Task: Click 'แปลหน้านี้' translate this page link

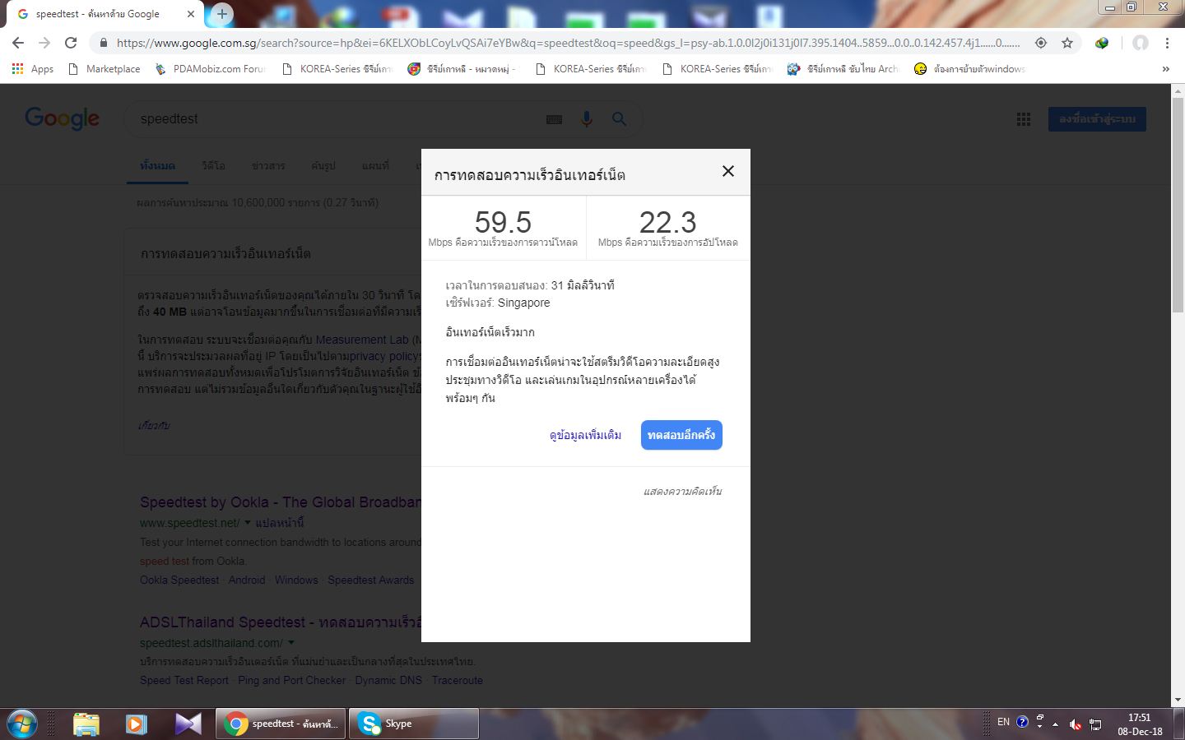Action: click(x=280, y=523)
